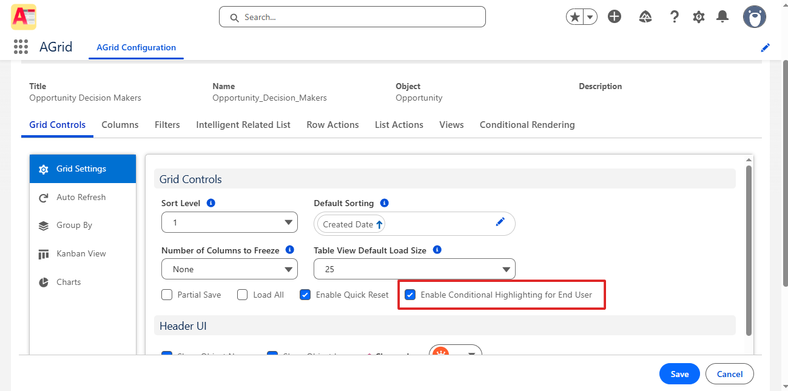Screen dimensions: 788x391
Task: Click the AGrid app logo icon
Action: [x=24, y=17]
